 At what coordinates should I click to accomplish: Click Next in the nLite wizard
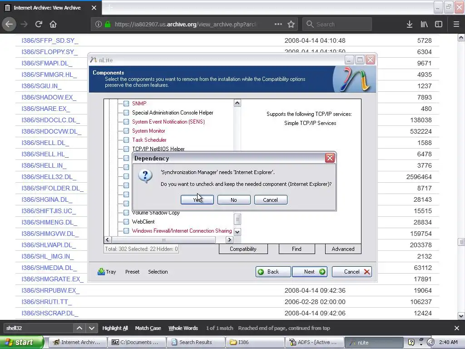[x=310, y=272]
